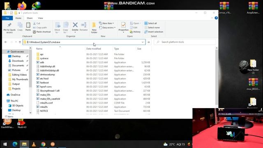Click the Search platform-tools box
This screenshot has height=148, width=263.
[185, 42]
